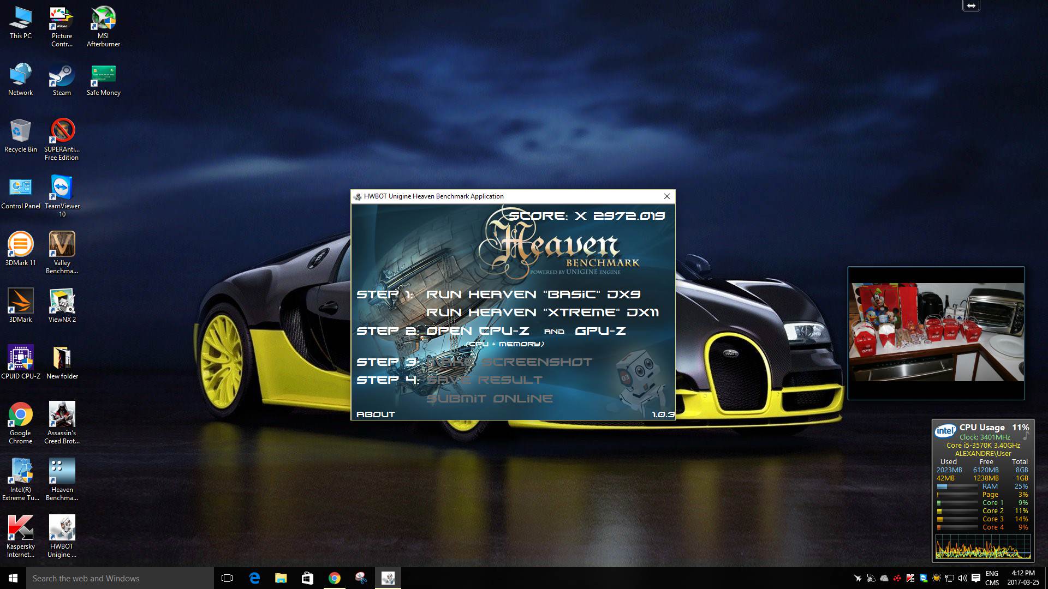Click Take Screenshot in Step 3

point(509,362)
